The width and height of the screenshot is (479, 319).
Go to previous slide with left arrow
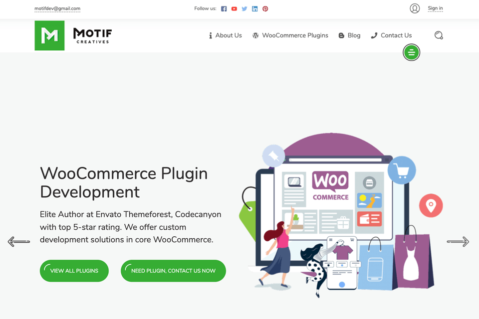tap(18, 241)
